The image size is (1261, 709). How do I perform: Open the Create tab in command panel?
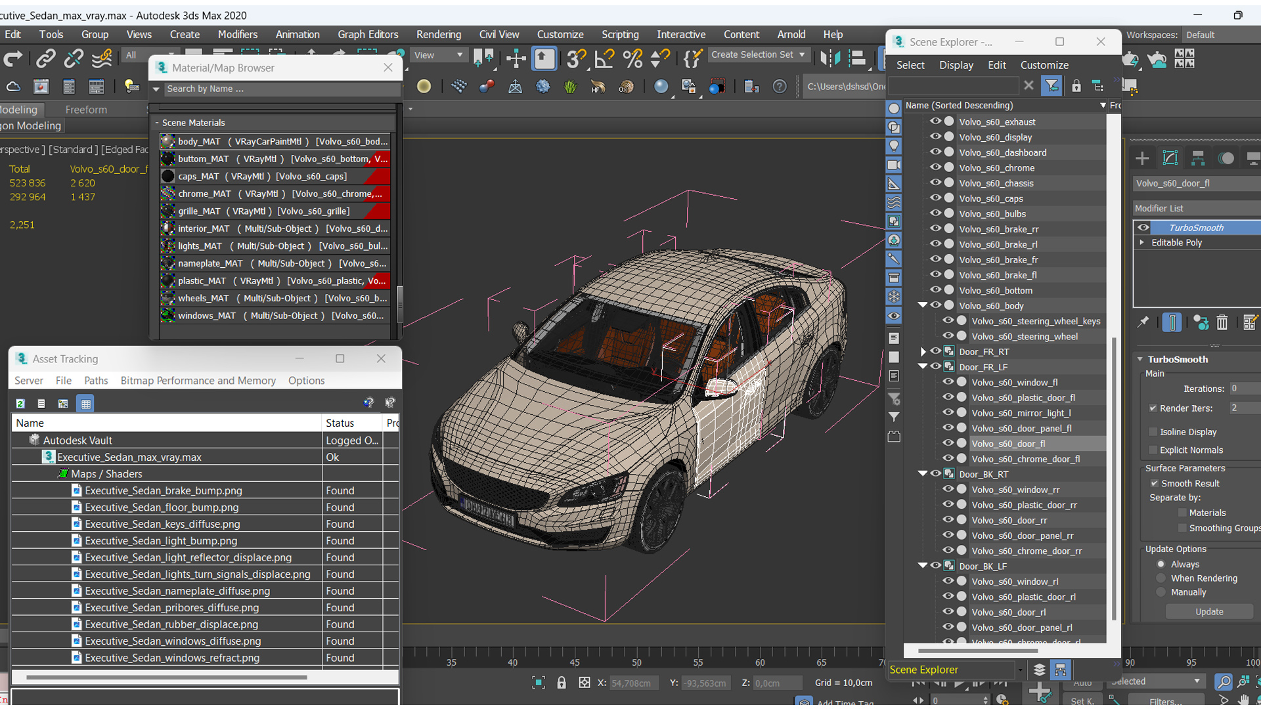[1142, 158]
